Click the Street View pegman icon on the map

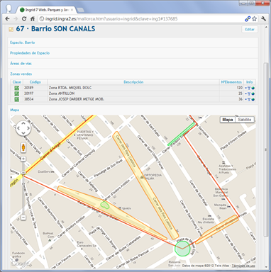click(23, 147)
